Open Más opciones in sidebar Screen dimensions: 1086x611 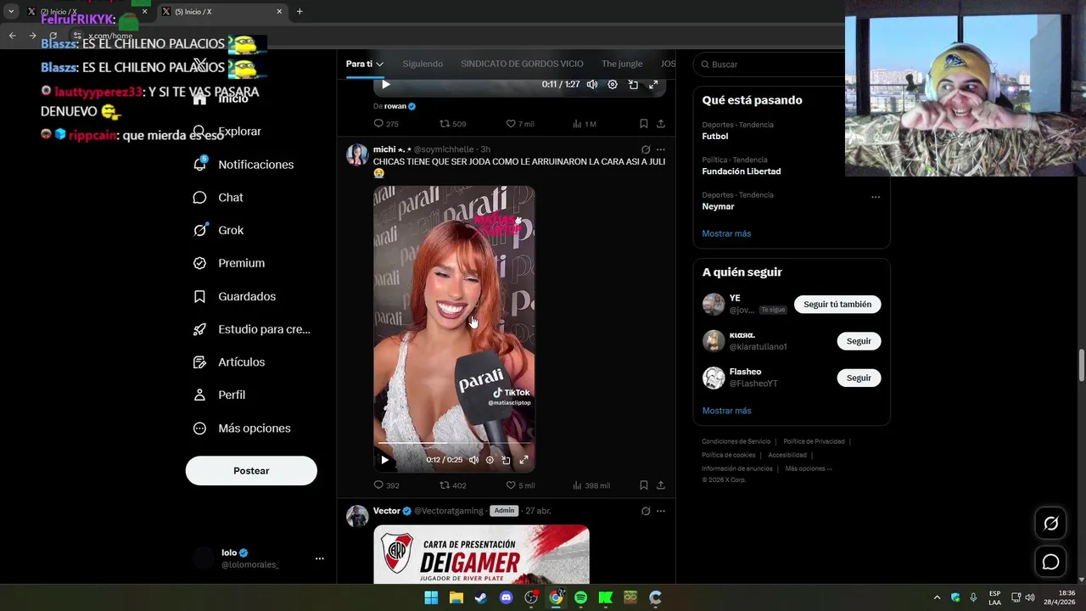pyautogui.click(x=243, y=428)
